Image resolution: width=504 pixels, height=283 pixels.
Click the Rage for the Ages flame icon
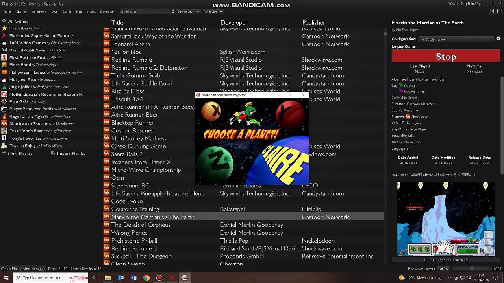pyautogui.click(x=4, y=116)
